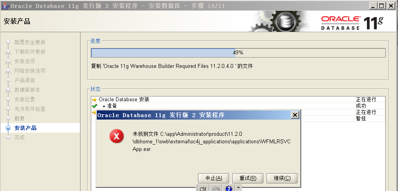Screen dimensions: 398x191
Task: Close the error dialog with X
Action: 295,115
